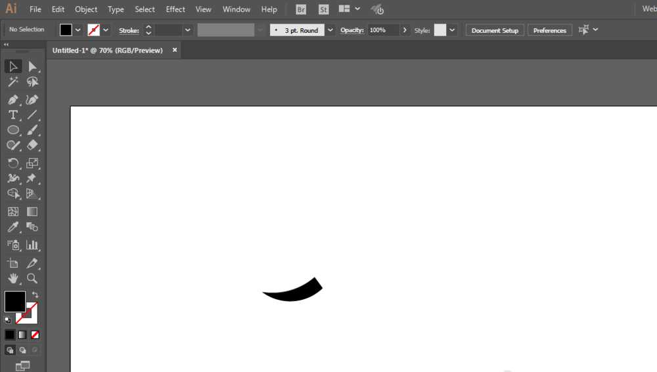Open the Effect menu
Viewport: 657px width, 372px height.
pyautogui.click(x=175, y=9)
